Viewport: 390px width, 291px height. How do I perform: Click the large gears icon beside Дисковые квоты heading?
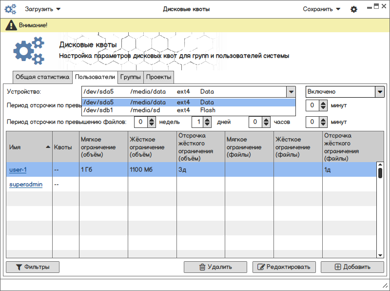[29, 50]
